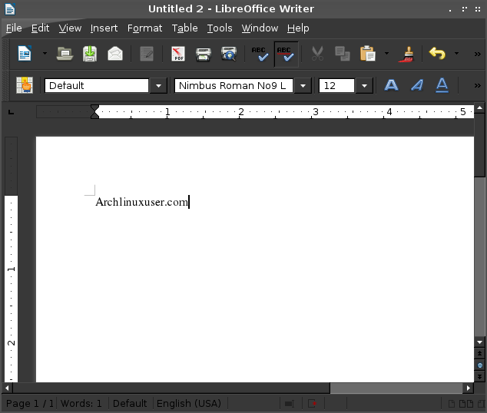Click English (USA) language status
This screenshot has height=413, width=487.
point(189,403)
